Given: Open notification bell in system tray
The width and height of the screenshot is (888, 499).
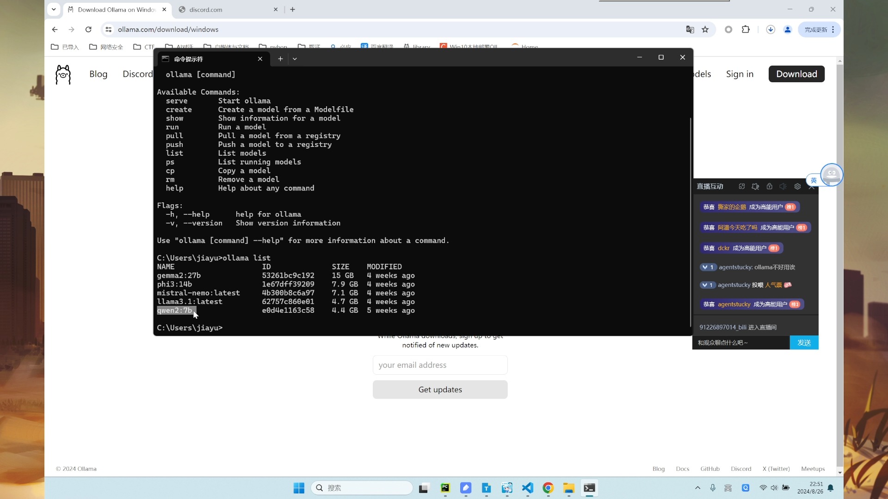Looking at the screenshot, I should tap(831, 488).
